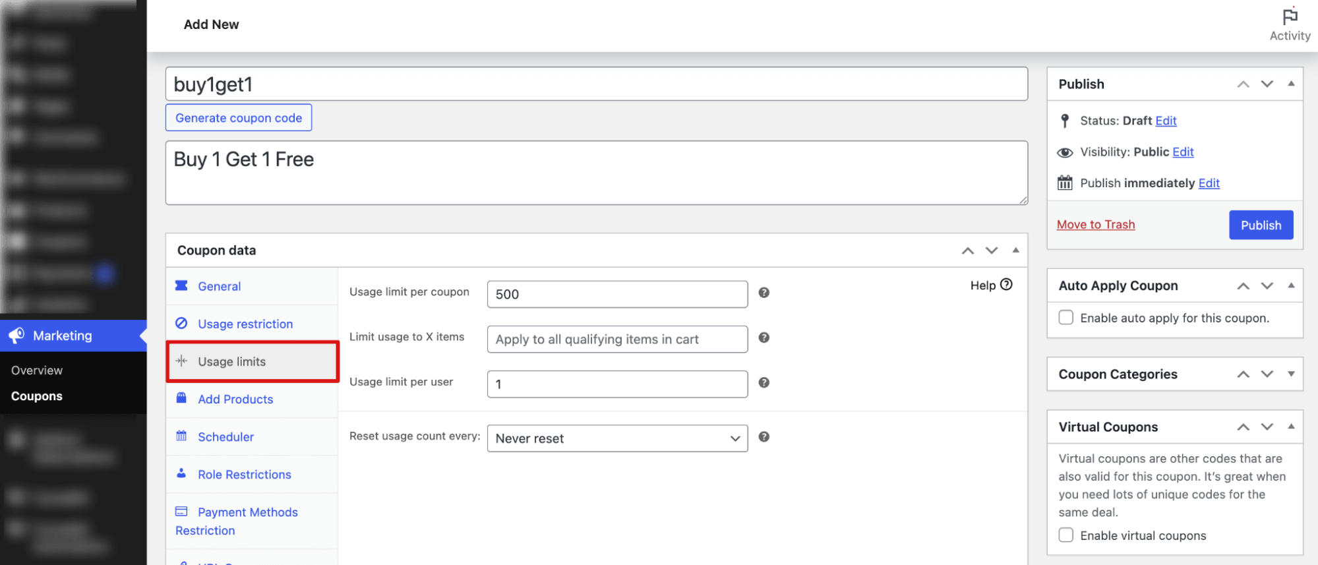Click help icon beside Reset usage count dropdown
This screenshot has height=565, width=1318.
(x=764, y=436)
